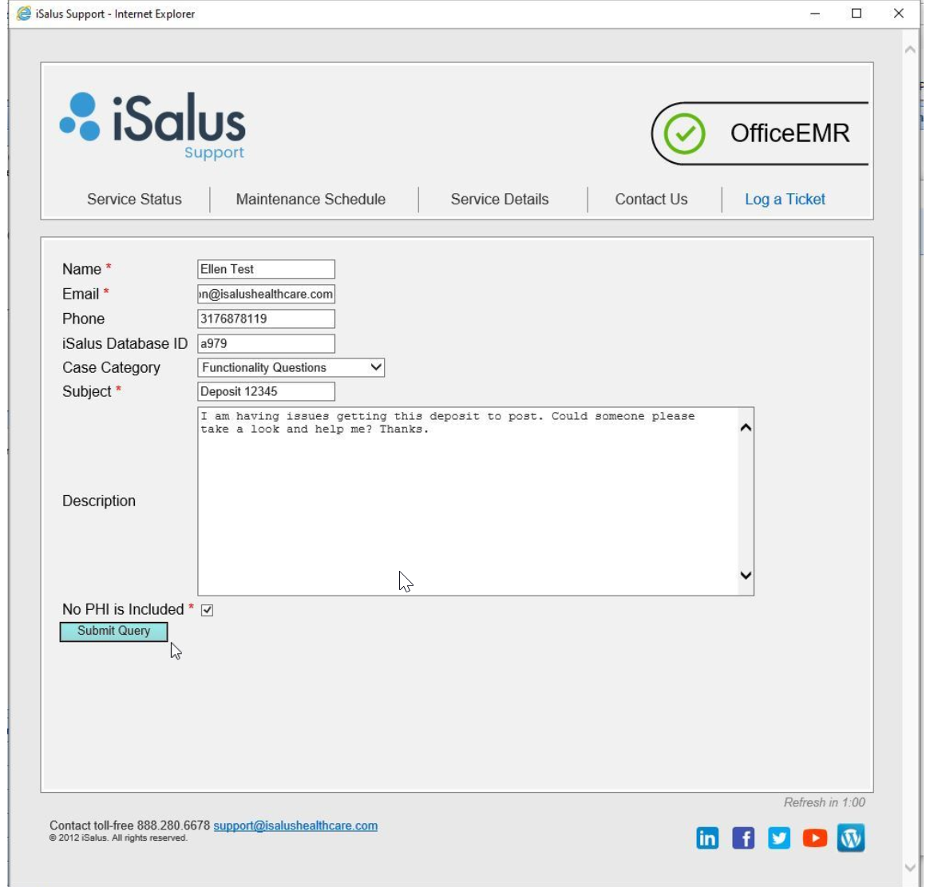Open the Maintenance Schedule tab
The height and width of the screenshot is (887, 930).
[311, 200]
